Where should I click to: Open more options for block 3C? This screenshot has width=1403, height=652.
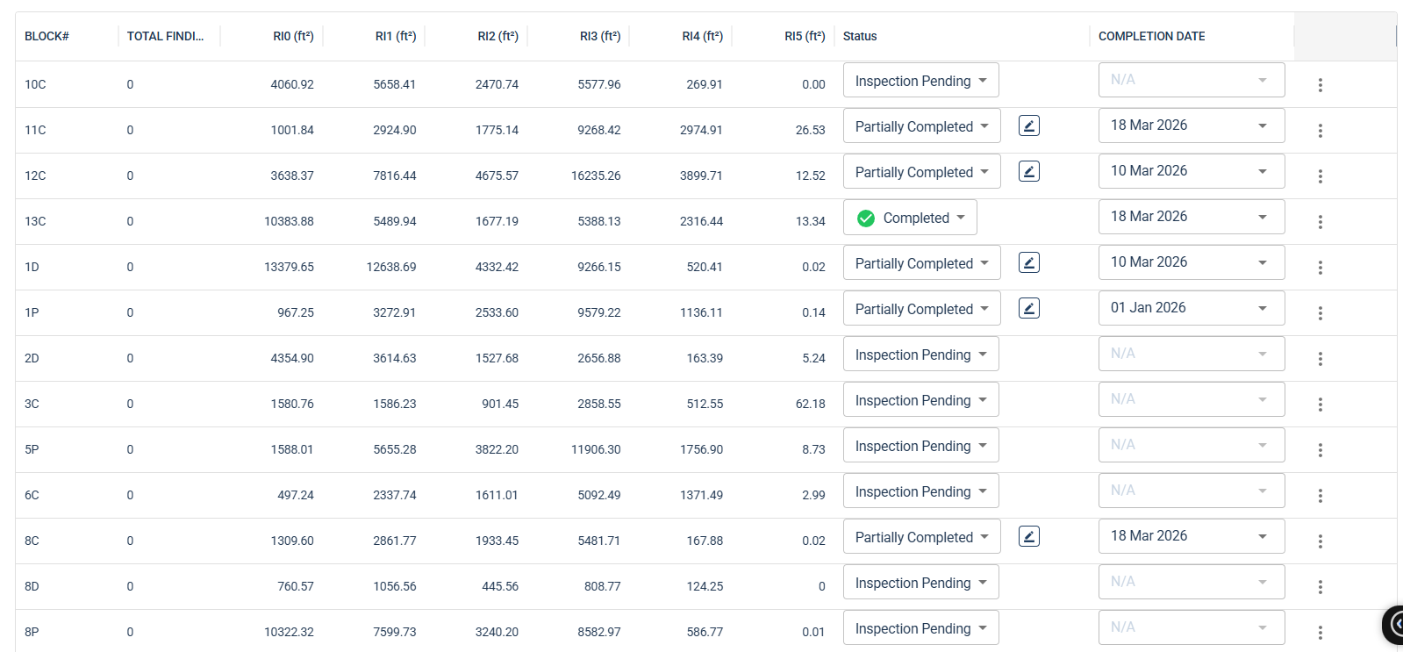click(x=1320, y=405)
